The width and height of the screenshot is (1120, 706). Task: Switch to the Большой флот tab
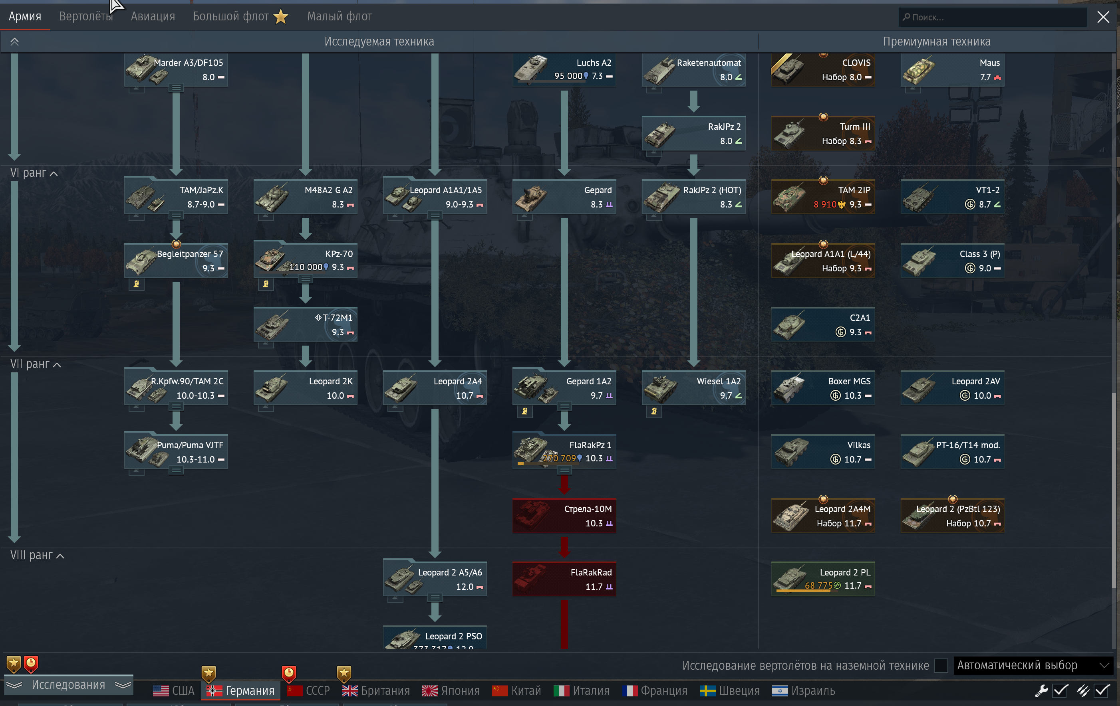pyautogui.click(x=240, y=16)
